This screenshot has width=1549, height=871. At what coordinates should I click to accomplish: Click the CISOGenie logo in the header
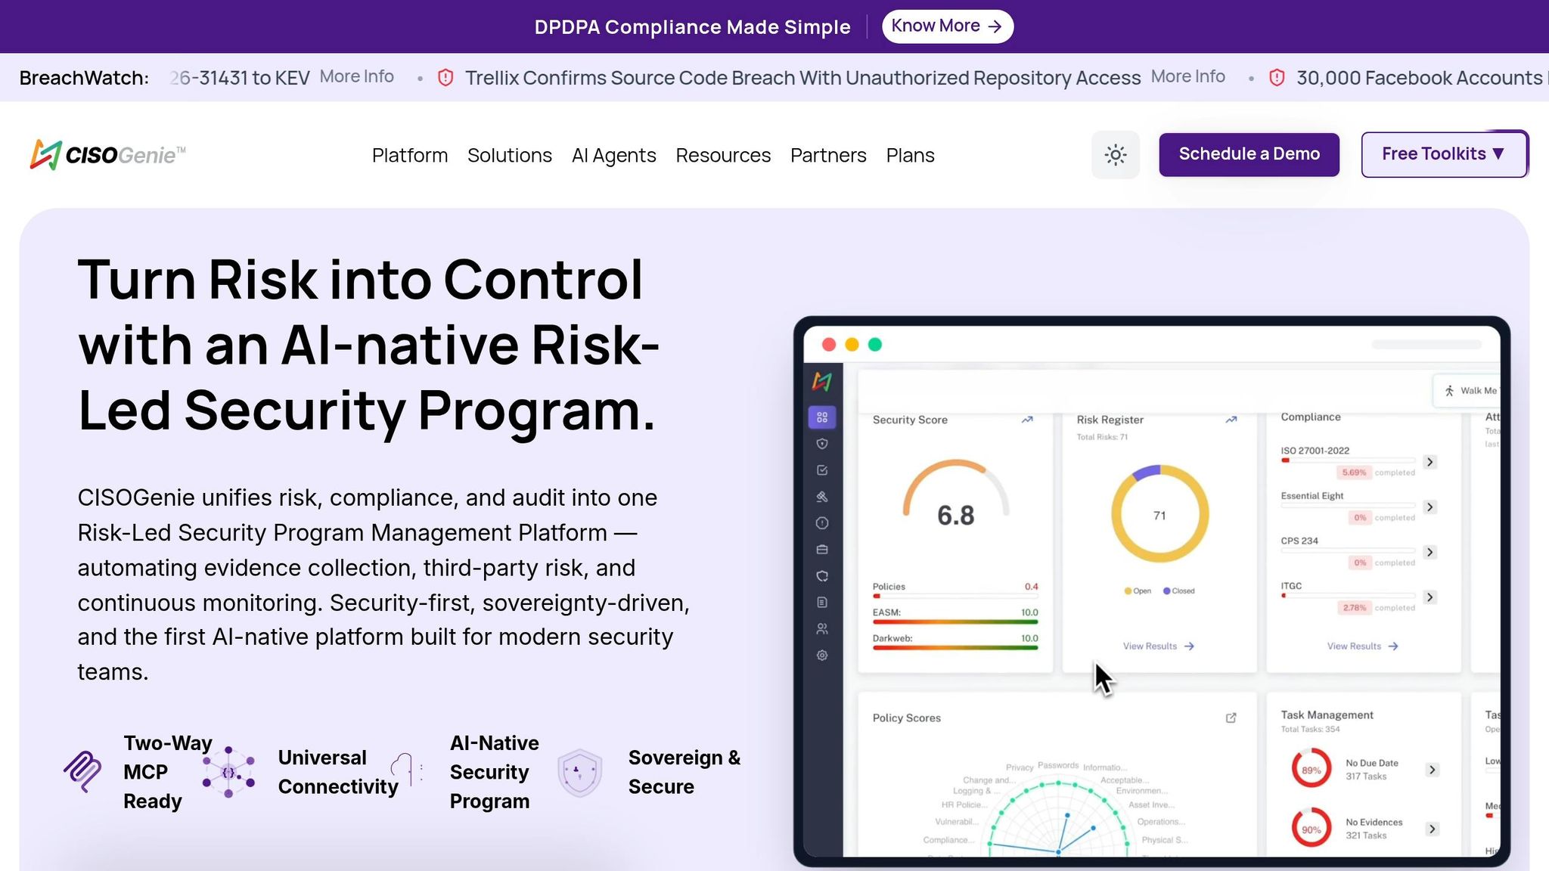tap(107, 155)
